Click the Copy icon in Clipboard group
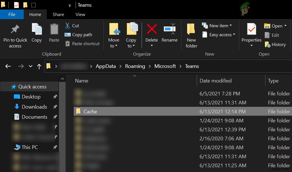Screen dimensions: 292x172 [x=37, y=29]
